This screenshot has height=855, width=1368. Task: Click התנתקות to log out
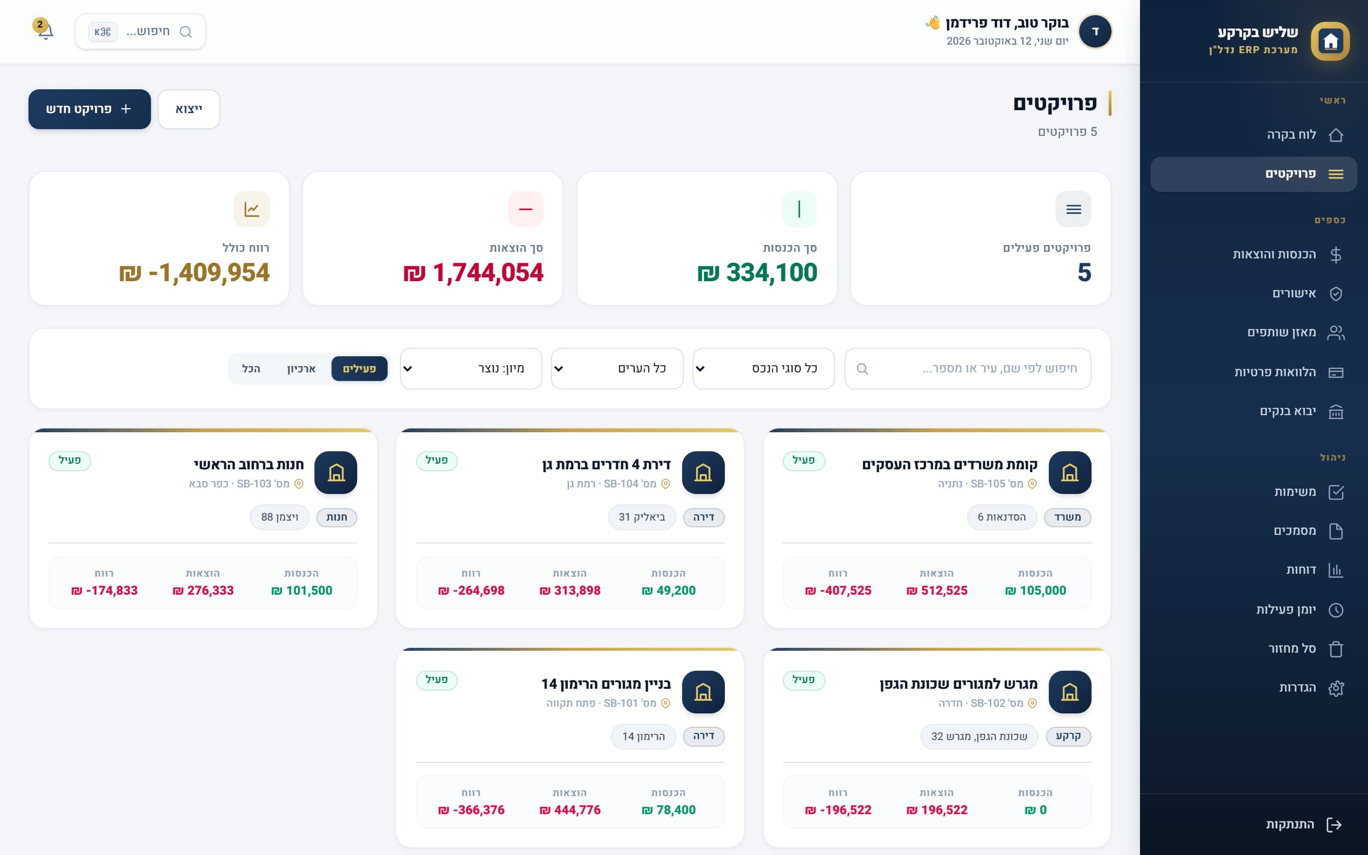[x=1253, y=825]
